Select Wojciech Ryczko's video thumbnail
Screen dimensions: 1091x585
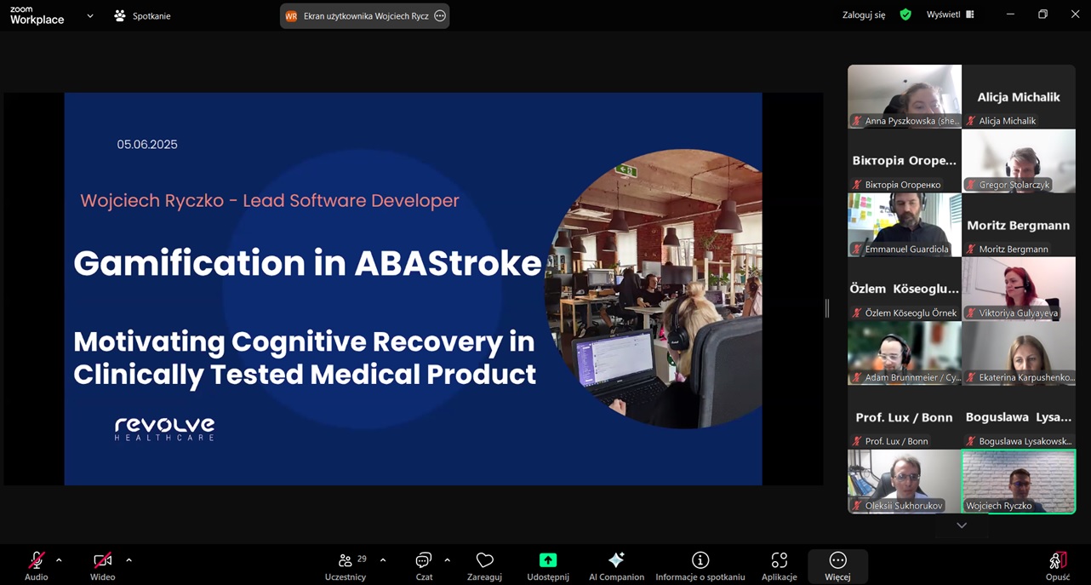pyautogui.click(x=1018, y=481)
